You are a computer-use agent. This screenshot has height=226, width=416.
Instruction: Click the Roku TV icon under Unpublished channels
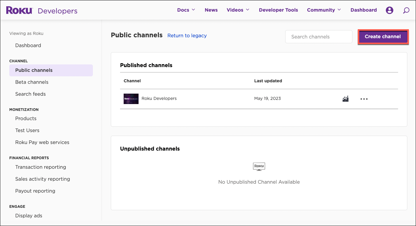tap(259, 166)
